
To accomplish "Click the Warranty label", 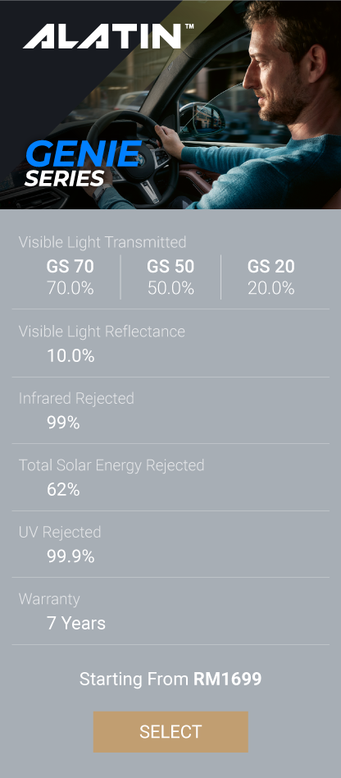I will (49, 599).
